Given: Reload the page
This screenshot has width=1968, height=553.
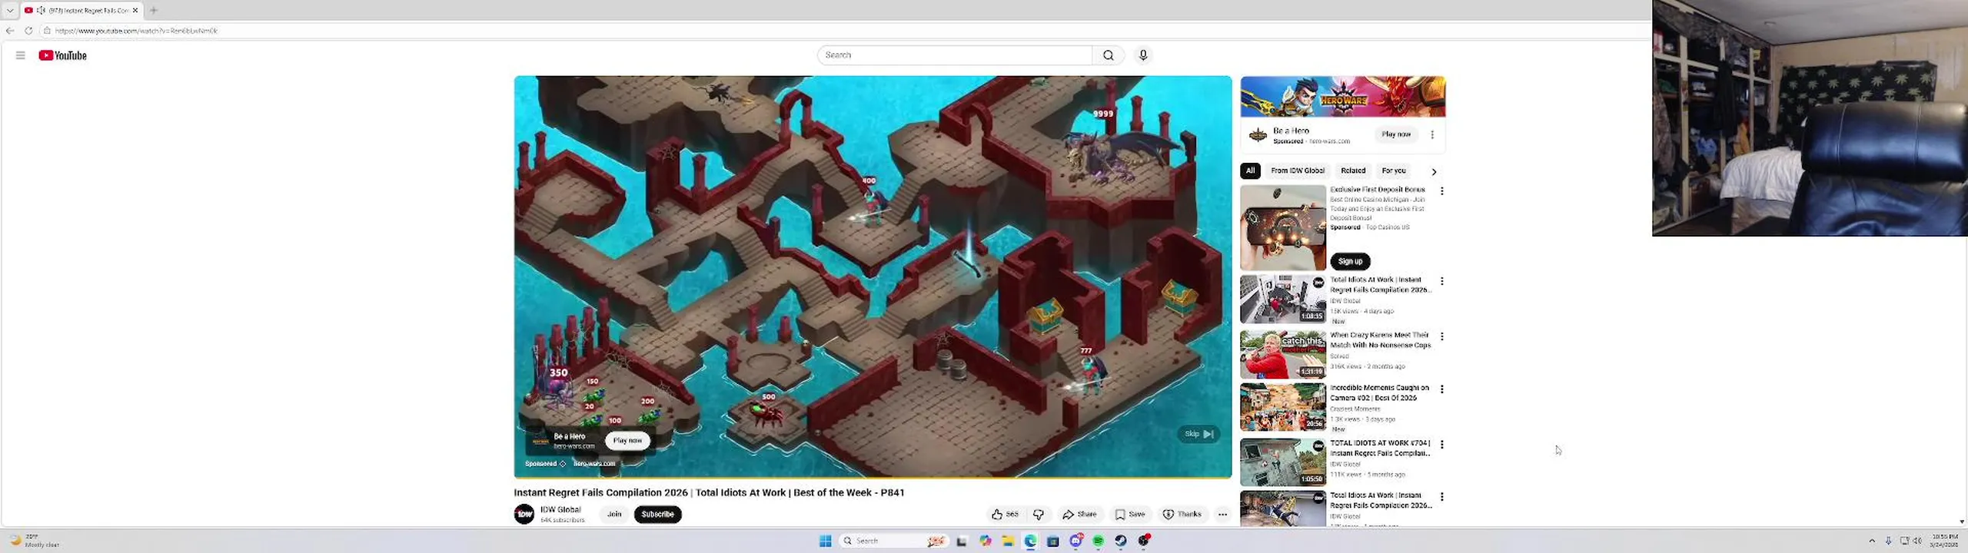Looking at the screenshot, I should (28, 31).
